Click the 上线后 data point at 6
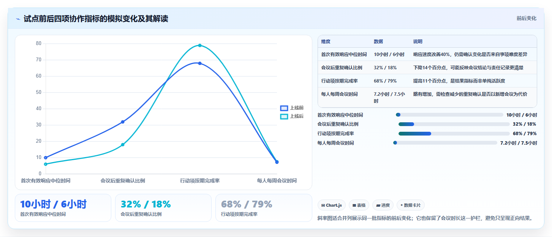The width and height of the screenshot is (552, 237). pos(46,164)
